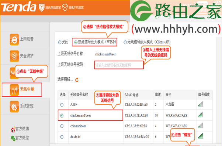Click the 信号强度 column header
Viewport: 222px width, 146px height.
tap(204, 94)
